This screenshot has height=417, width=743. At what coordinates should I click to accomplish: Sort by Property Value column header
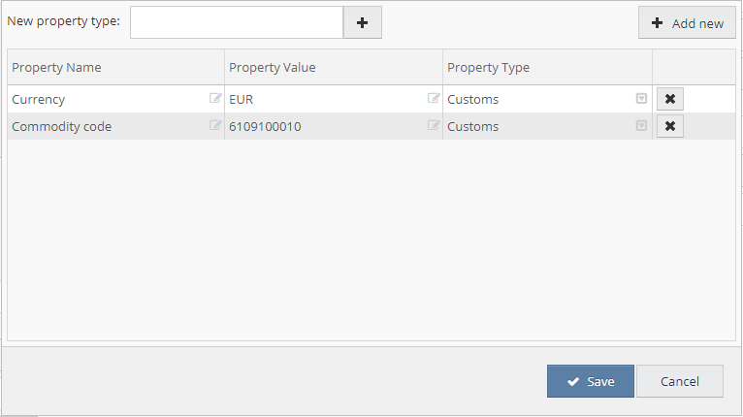(x=273, y=67)
